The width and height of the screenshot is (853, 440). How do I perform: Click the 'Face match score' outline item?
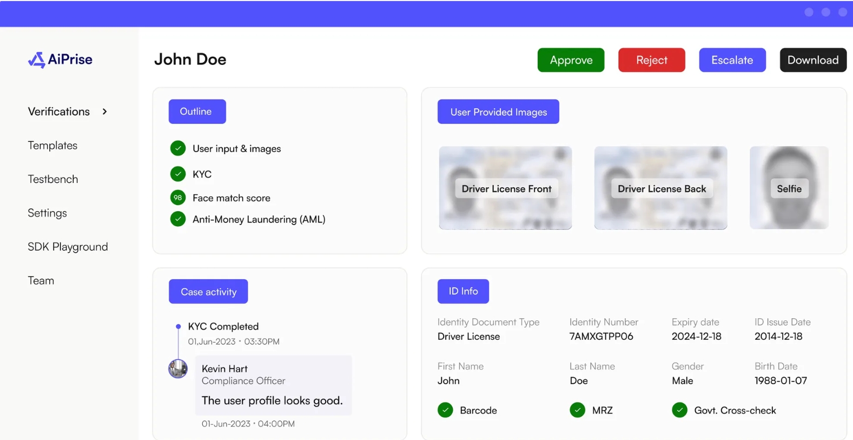(232, 198)
